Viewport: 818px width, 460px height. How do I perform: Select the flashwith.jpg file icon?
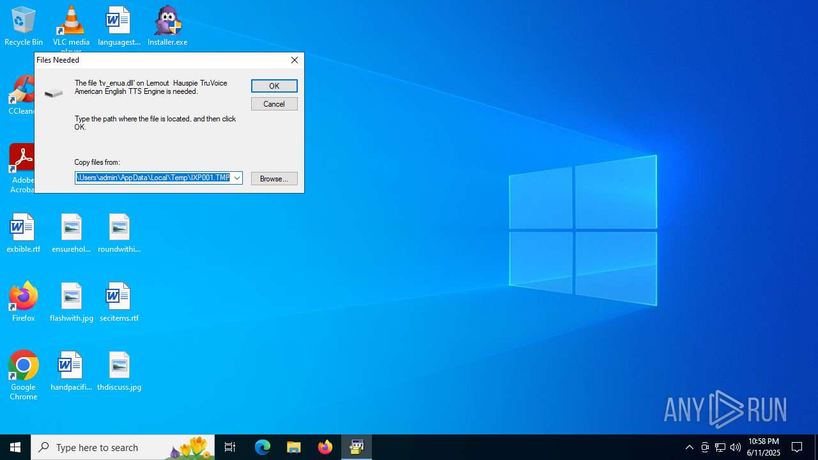point(71,302)
